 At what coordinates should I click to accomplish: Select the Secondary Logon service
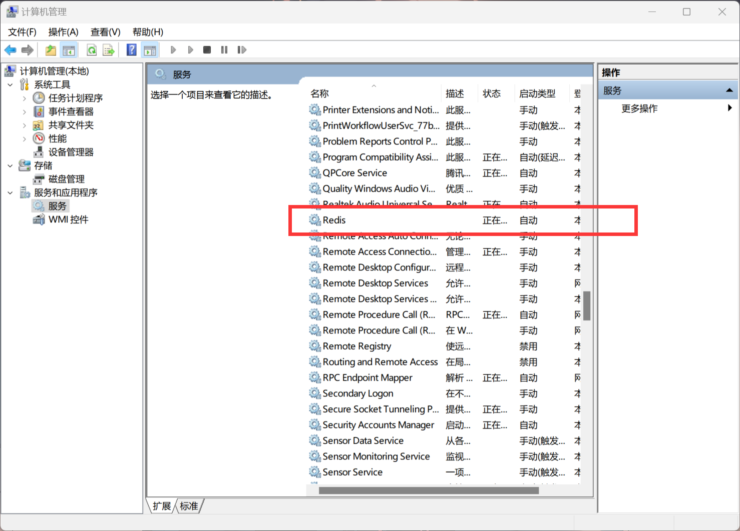(444, 393)
